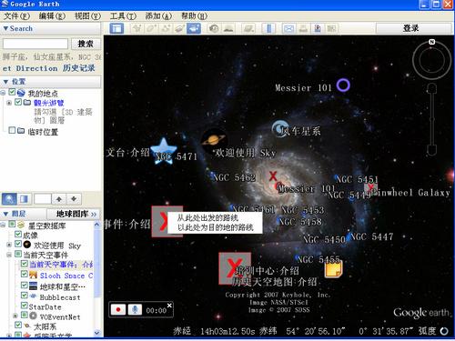Click the 风车星系 placemark icon
This screenshot has width=455, height=341.
click(x=279, y=129)
